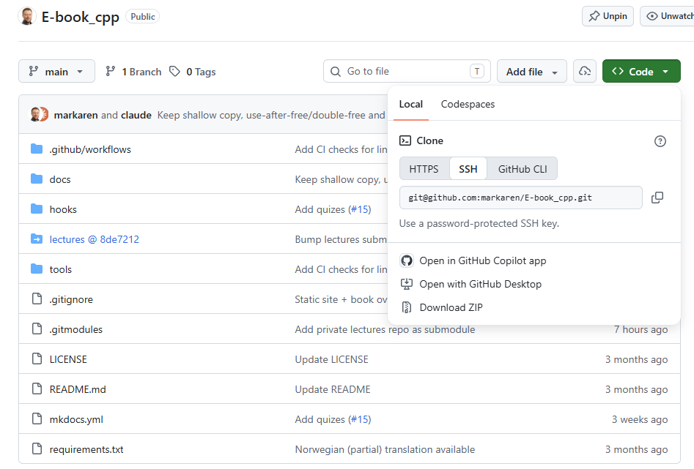Click the zip file icon beside Download ZIP
Viewport: 694px width, 469px height.
pyautogui.click(x=406, y=307)
